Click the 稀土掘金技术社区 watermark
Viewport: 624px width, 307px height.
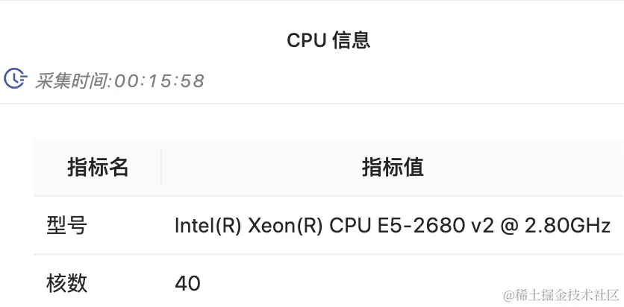pyautogui.click(x=561, y=295)
